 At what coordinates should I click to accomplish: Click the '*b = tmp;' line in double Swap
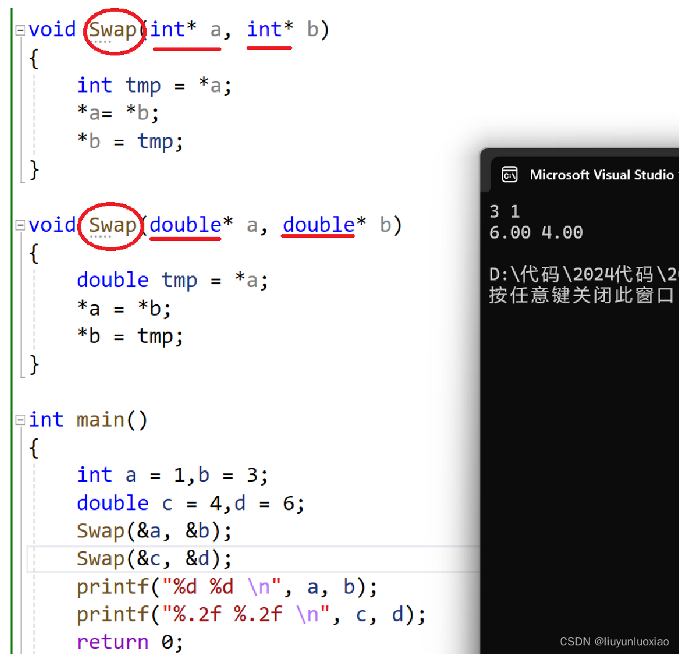click(130, 337)
